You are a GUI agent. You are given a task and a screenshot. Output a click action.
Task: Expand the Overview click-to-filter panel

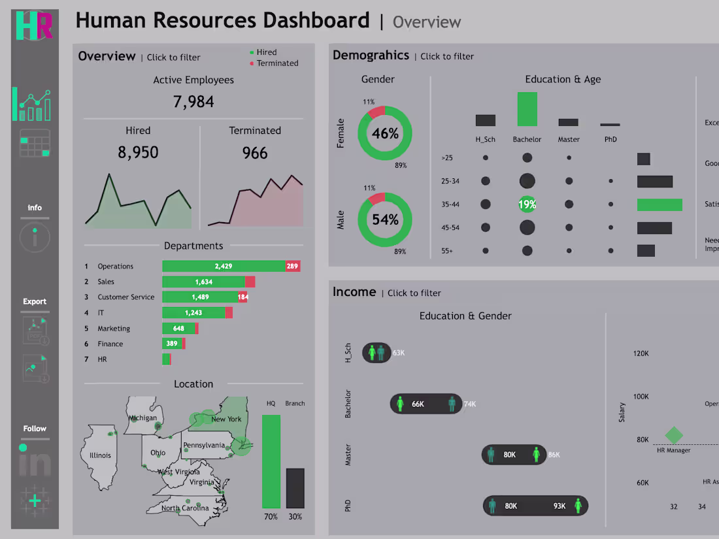coord(173,57)
